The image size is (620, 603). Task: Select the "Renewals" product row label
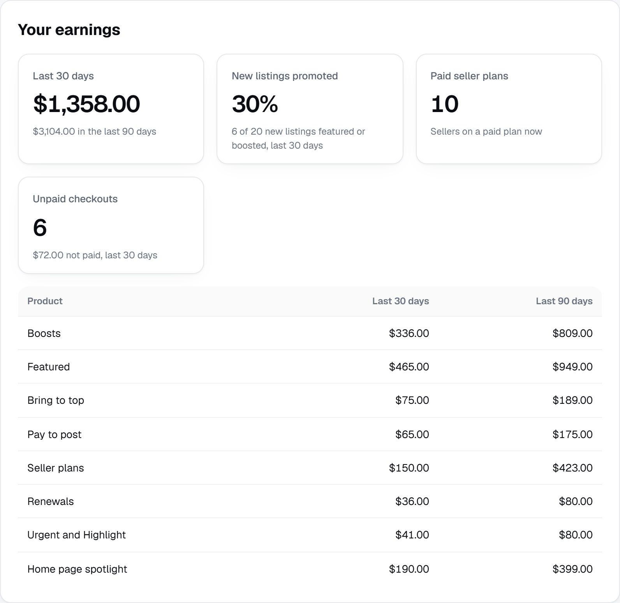(51, 501)
